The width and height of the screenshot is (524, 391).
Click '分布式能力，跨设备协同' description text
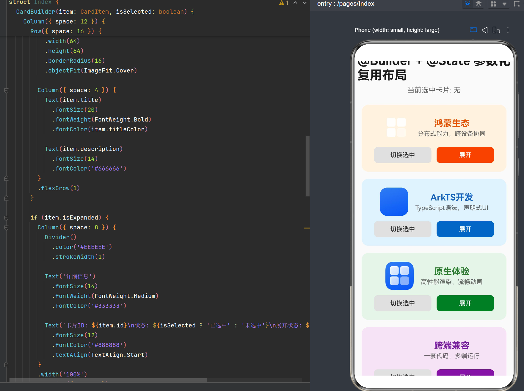click(451, 134)
